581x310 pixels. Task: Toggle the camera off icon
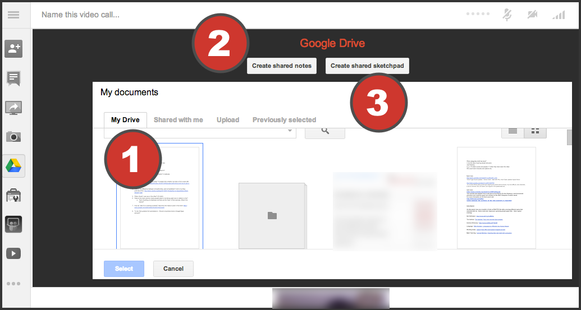click(533, 15)
